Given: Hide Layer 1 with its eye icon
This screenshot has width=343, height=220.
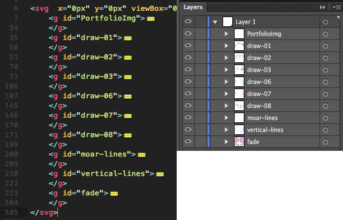Looking at the screenshot, I should click(x=188, y=21).
